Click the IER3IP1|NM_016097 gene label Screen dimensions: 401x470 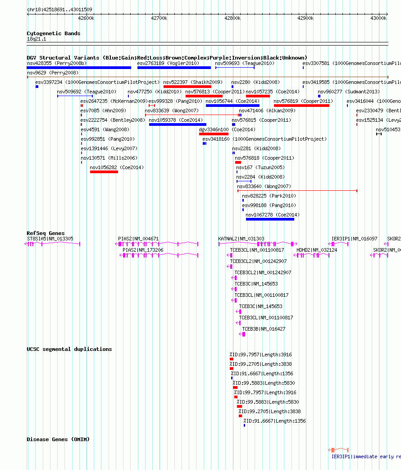pyautogui.click(x=354, y=239)
